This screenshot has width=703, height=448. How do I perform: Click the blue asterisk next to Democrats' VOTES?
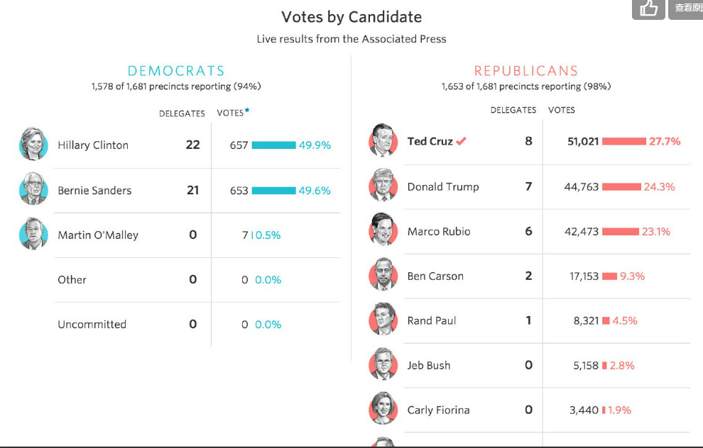(247, 111)
